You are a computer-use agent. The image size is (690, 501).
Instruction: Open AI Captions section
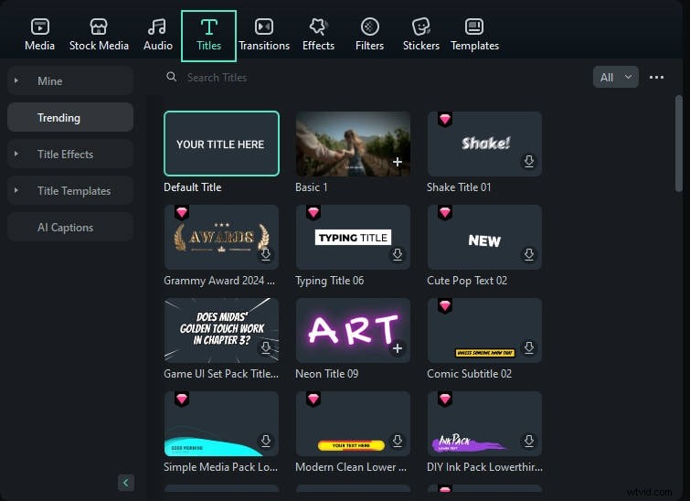pyautogui.click(x=70, y=227)
